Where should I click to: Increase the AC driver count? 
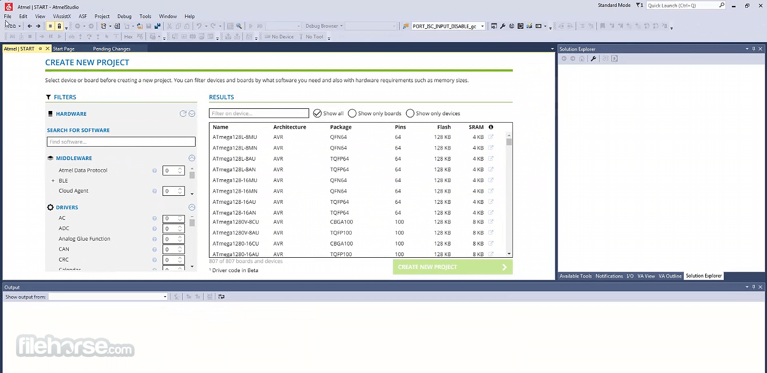(180, 217)
